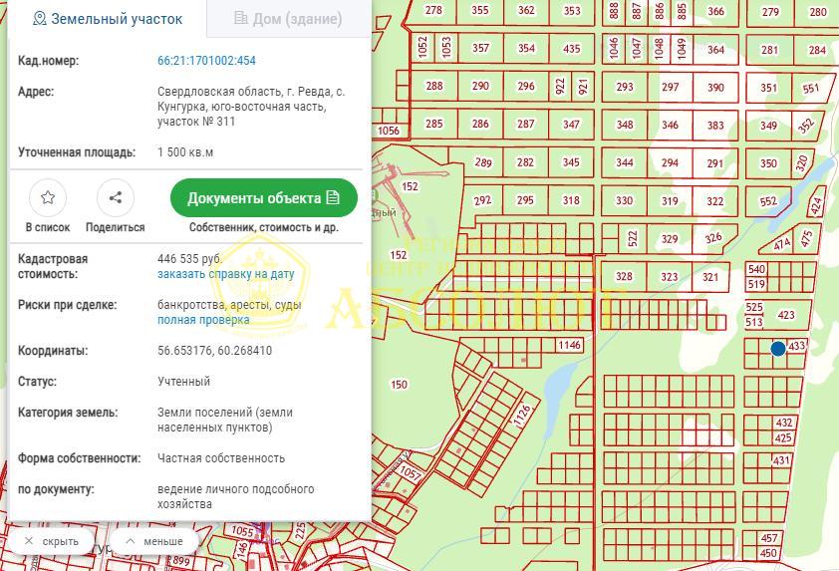Click area value 1 500 кв.м

[185, 152]
